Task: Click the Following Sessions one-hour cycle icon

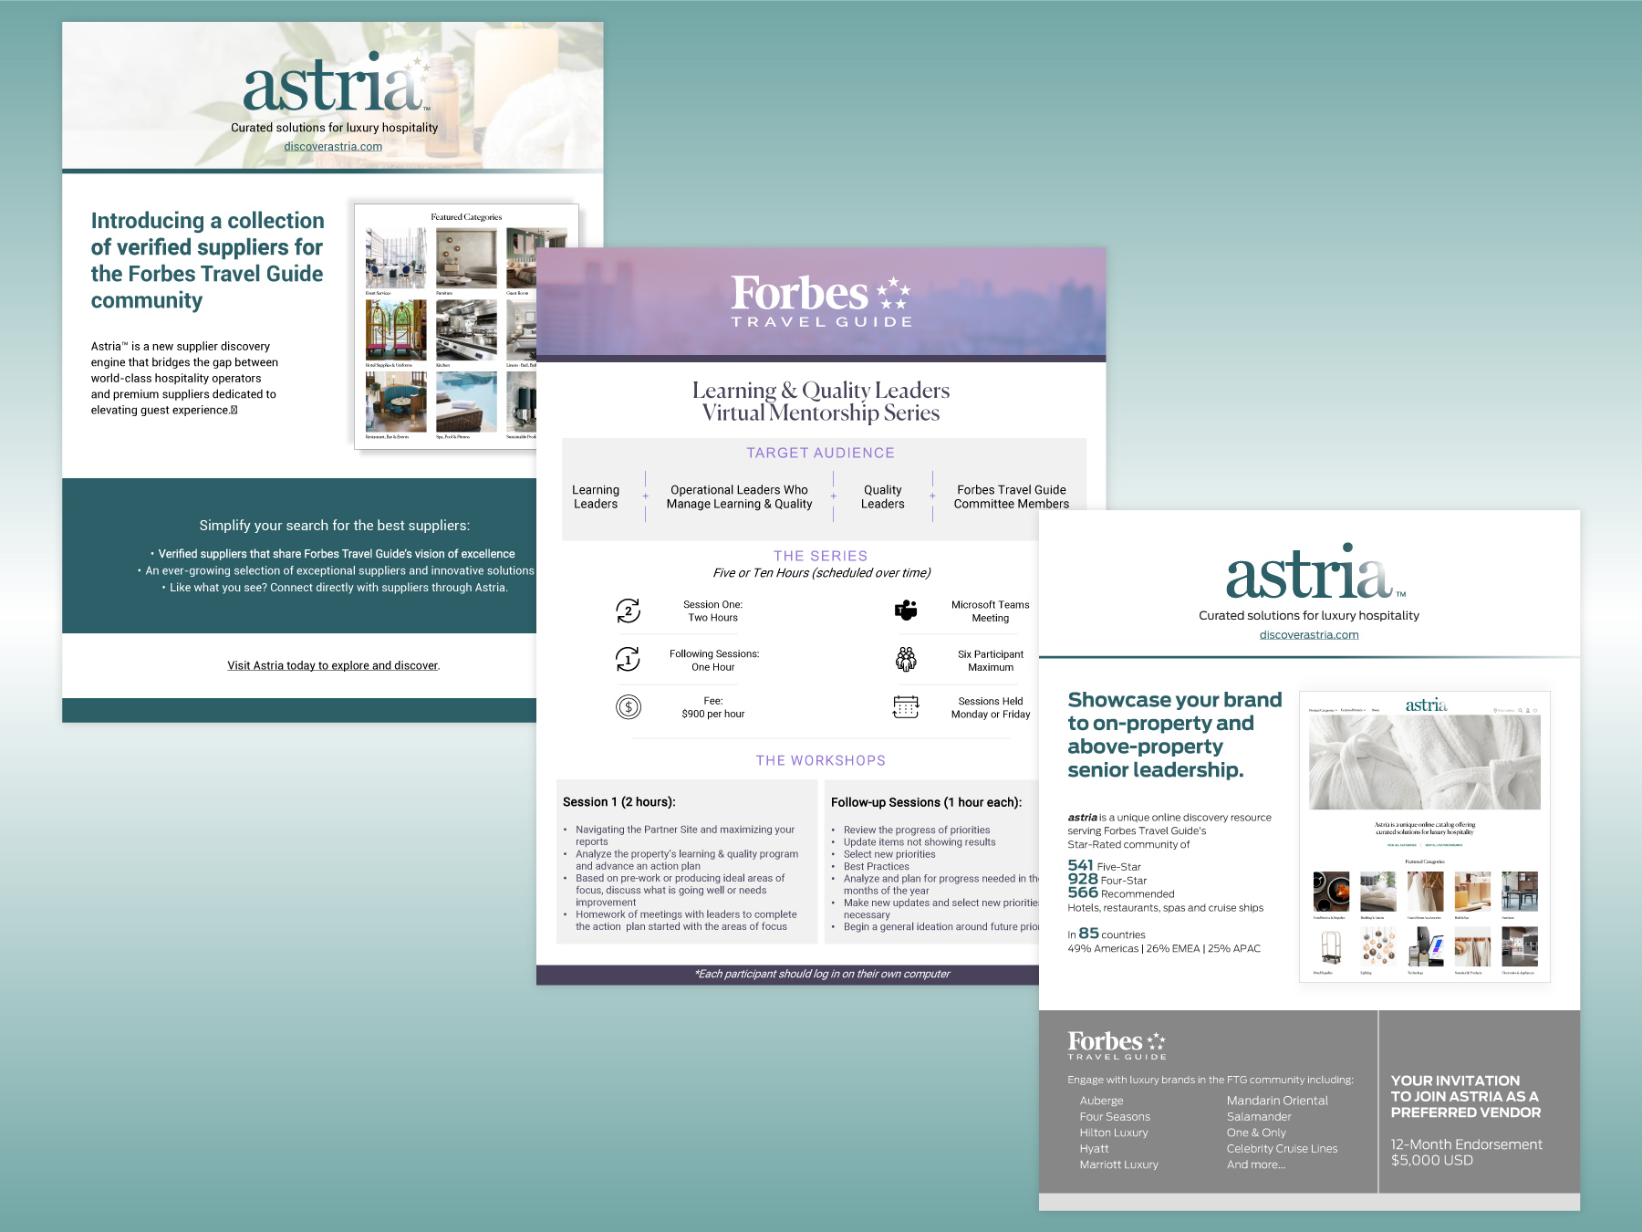Action: coord(628,659)
